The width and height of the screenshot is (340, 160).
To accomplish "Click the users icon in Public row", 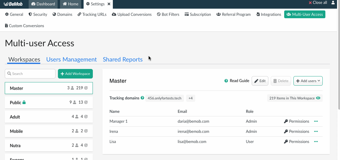I will tap(75, 102).
